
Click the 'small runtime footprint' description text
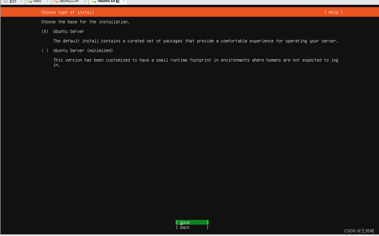(x=196, y=62)
